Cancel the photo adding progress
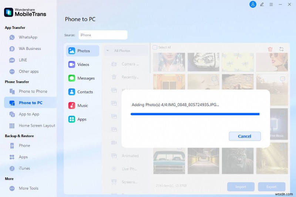 point(245,136)
